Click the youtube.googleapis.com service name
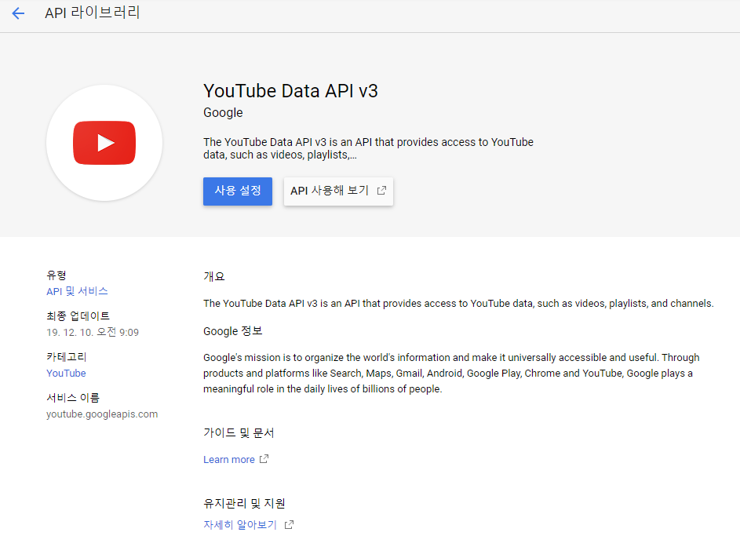740x536 pixels. tap(102, 414)
